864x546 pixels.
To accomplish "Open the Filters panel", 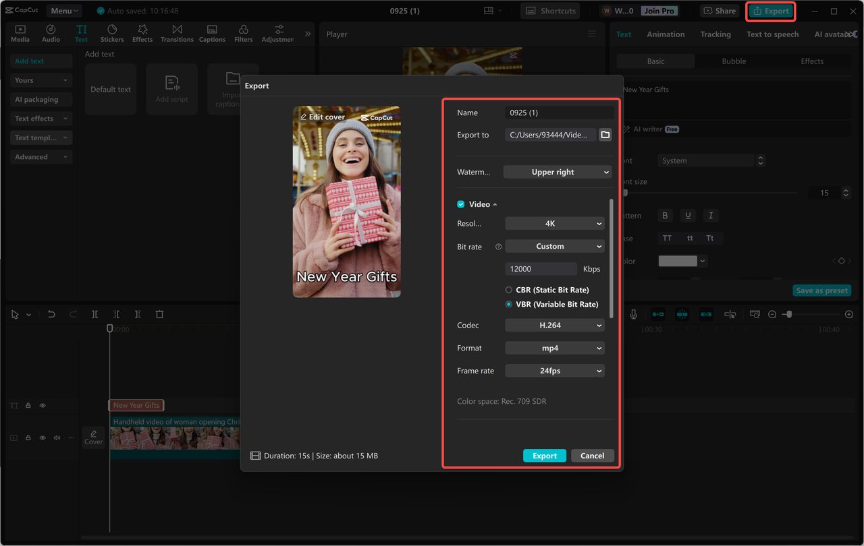I will 243,32.
